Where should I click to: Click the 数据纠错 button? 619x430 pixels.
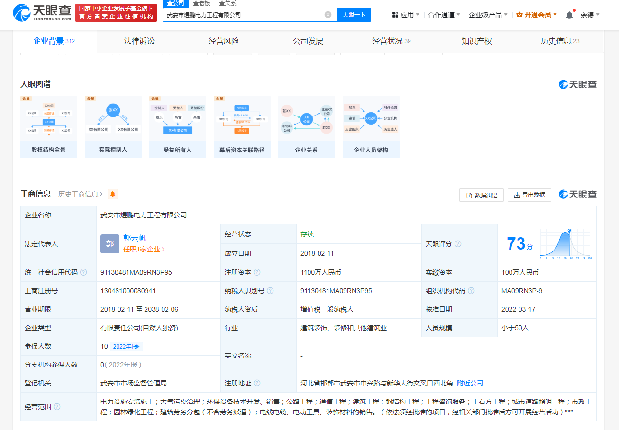point(482,195)
